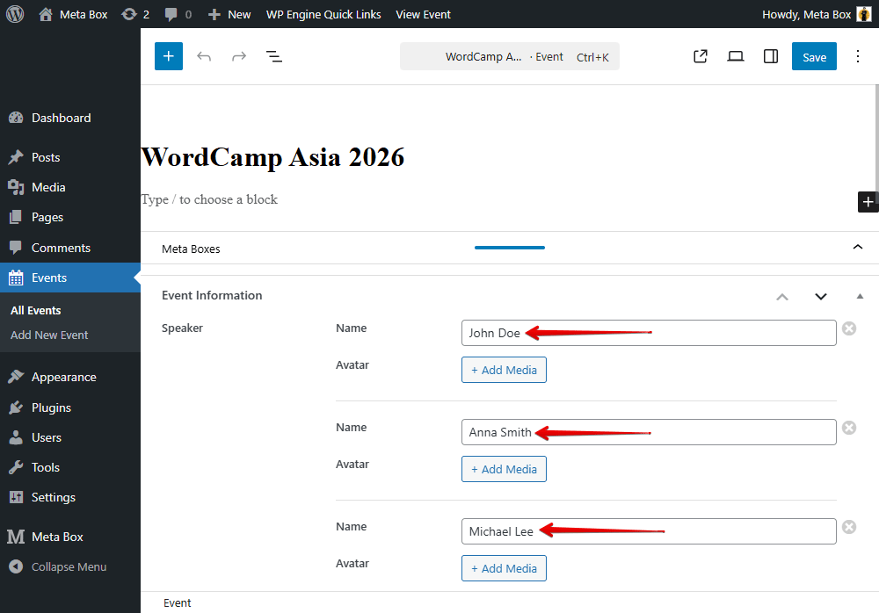
Task: Remove the John Doe speaker entry
Action: pos(849,328)
